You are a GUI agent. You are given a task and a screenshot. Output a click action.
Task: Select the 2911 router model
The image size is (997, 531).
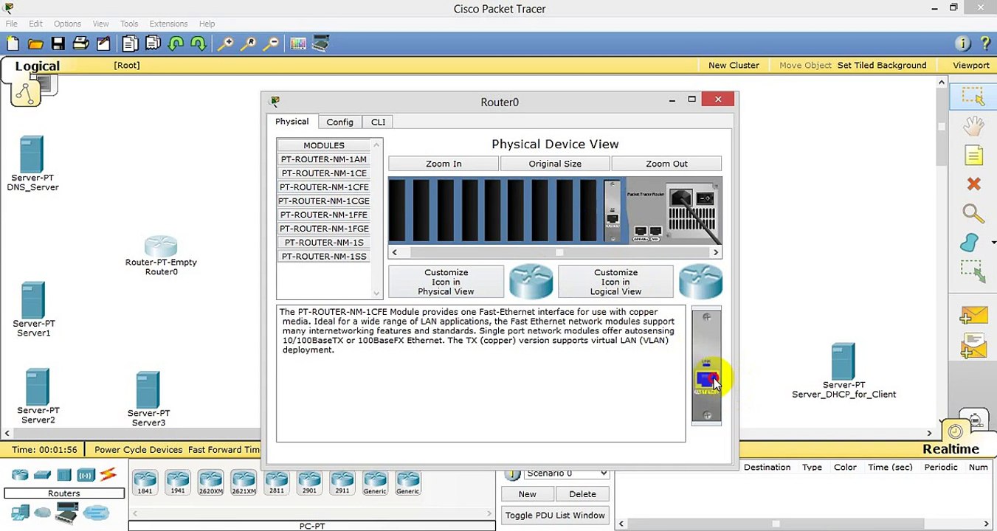(x=342, y=483)
